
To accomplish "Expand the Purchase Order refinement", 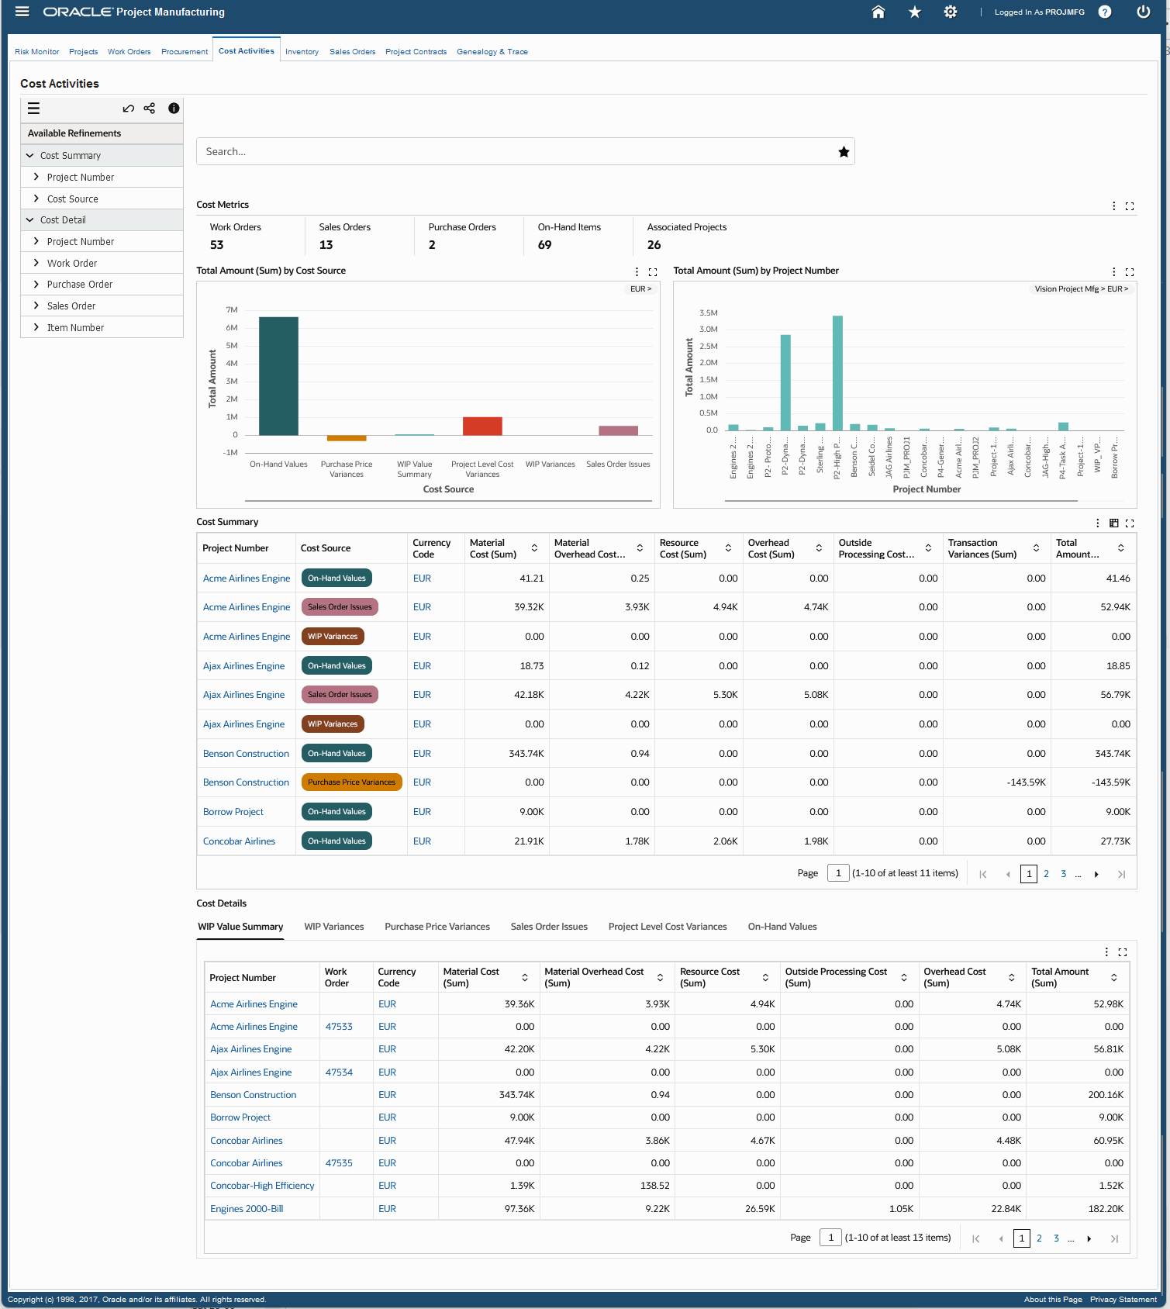I will (36, 284).
